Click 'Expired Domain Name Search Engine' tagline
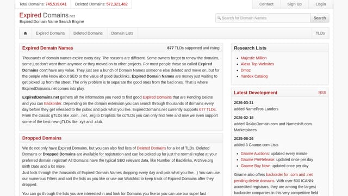 (x=52, y=22)
